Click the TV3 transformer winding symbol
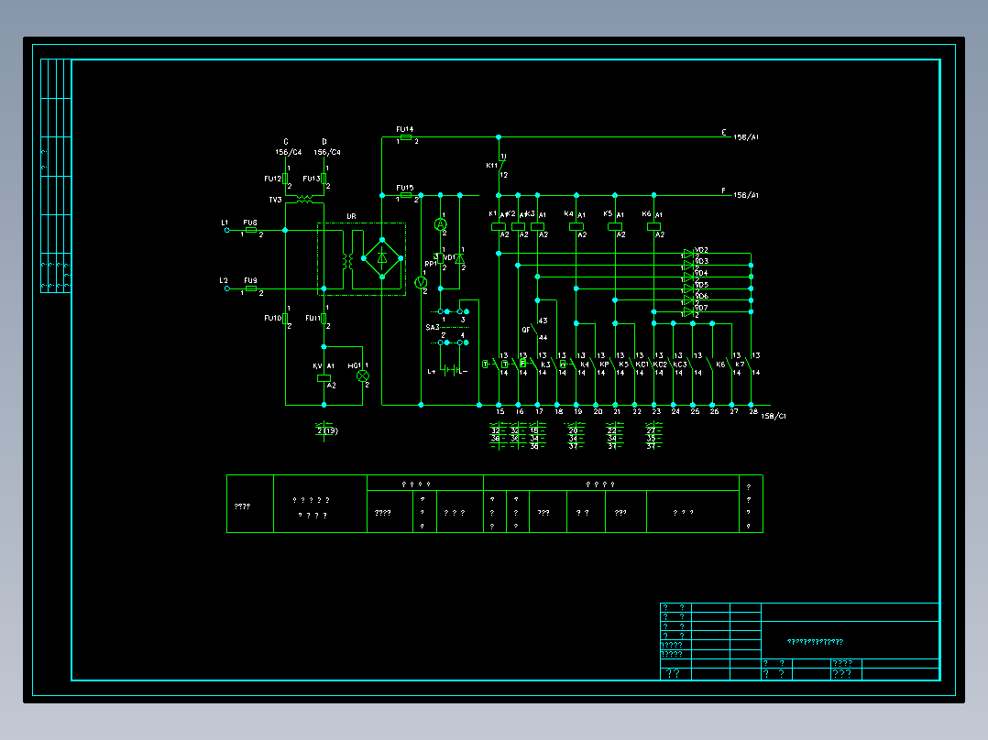 point(304,199)
